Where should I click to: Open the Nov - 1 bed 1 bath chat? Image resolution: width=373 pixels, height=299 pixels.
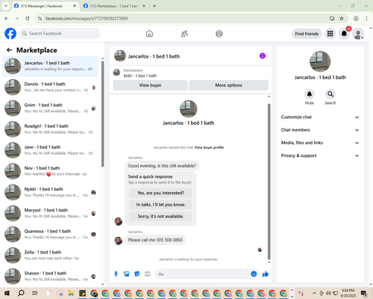(50, 171)
